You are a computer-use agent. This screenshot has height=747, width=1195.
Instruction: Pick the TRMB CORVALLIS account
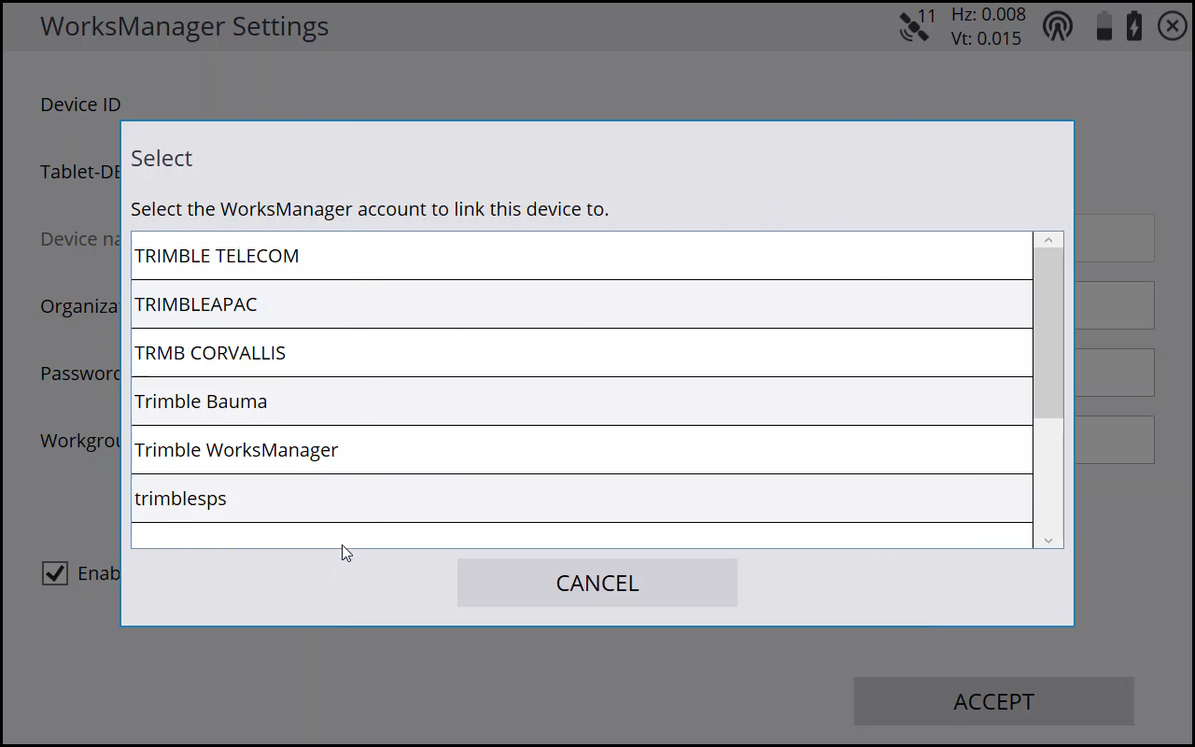point(582,353)
